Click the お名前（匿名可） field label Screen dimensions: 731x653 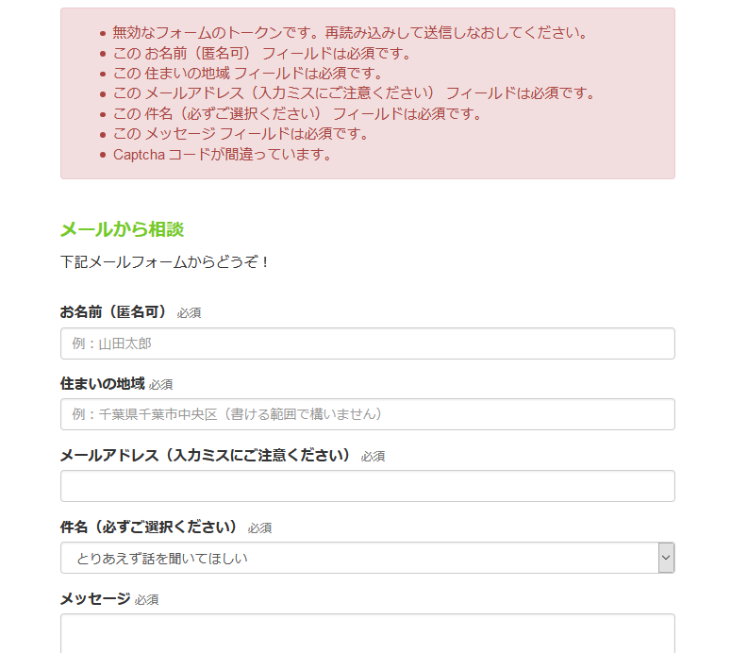click(x=113, y=311)
